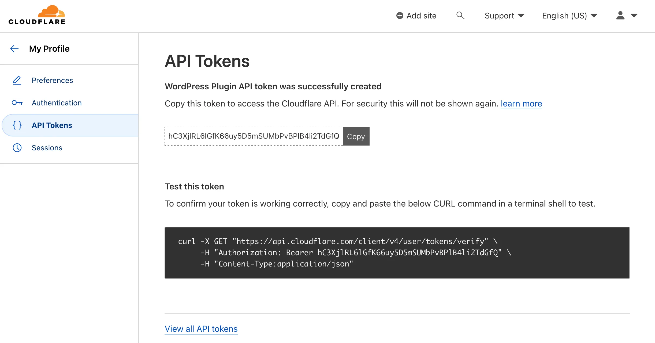Select the API Tokens braces icon

(x=17, y=125)
